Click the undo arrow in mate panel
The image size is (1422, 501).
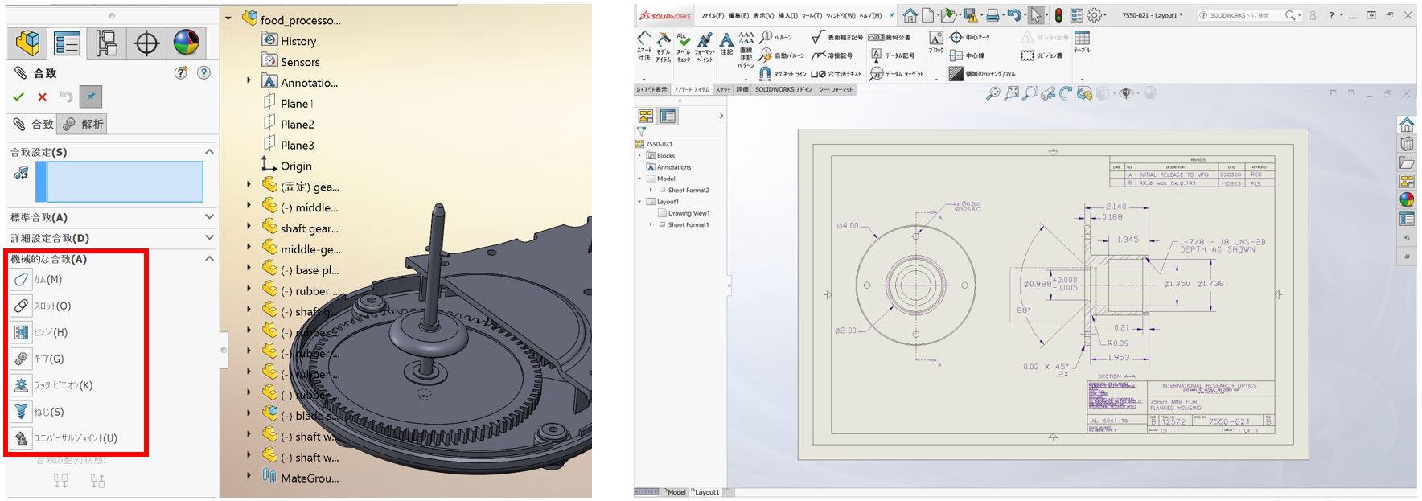point(66,97)
